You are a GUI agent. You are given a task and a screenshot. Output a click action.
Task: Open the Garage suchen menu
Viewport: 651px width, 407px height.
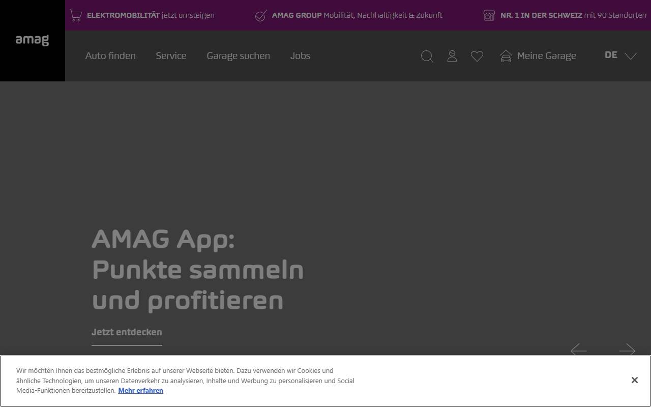[x=238, y=56]
